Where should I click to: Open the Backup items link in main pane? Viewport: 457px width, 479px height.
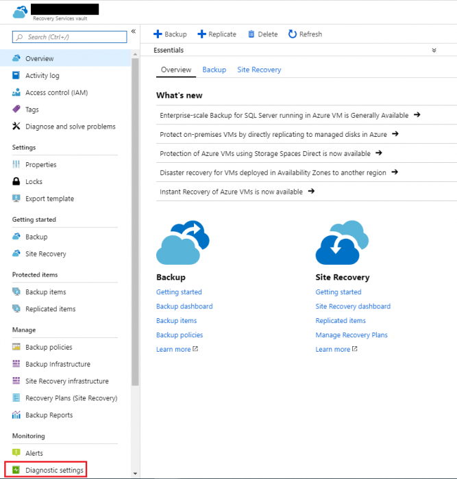[x=177, y=320]
